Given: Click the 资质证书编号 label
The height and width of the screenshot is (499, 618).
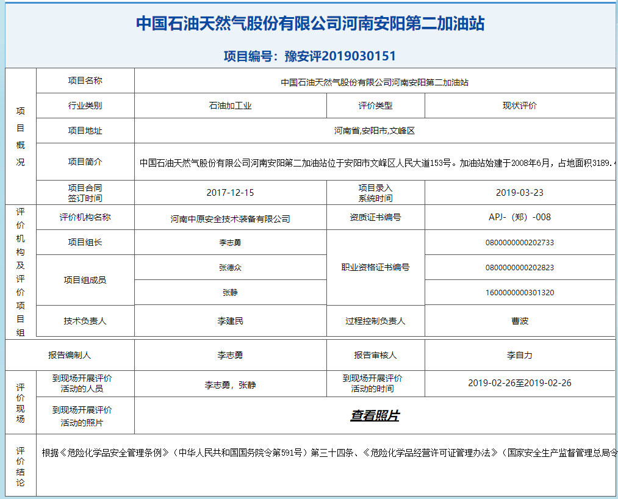Looking at the screenshot, I should [375, 217].
